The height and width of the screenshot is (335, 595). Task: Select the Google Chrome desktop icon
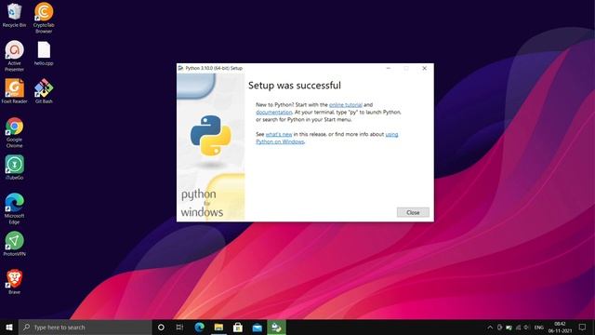15,132
